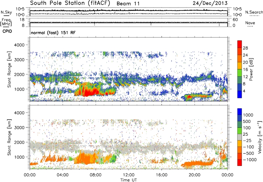Click '24' on the Power colorbar
Image resolution: width=263 pixels, height=182 pixels.
point(245,55)
